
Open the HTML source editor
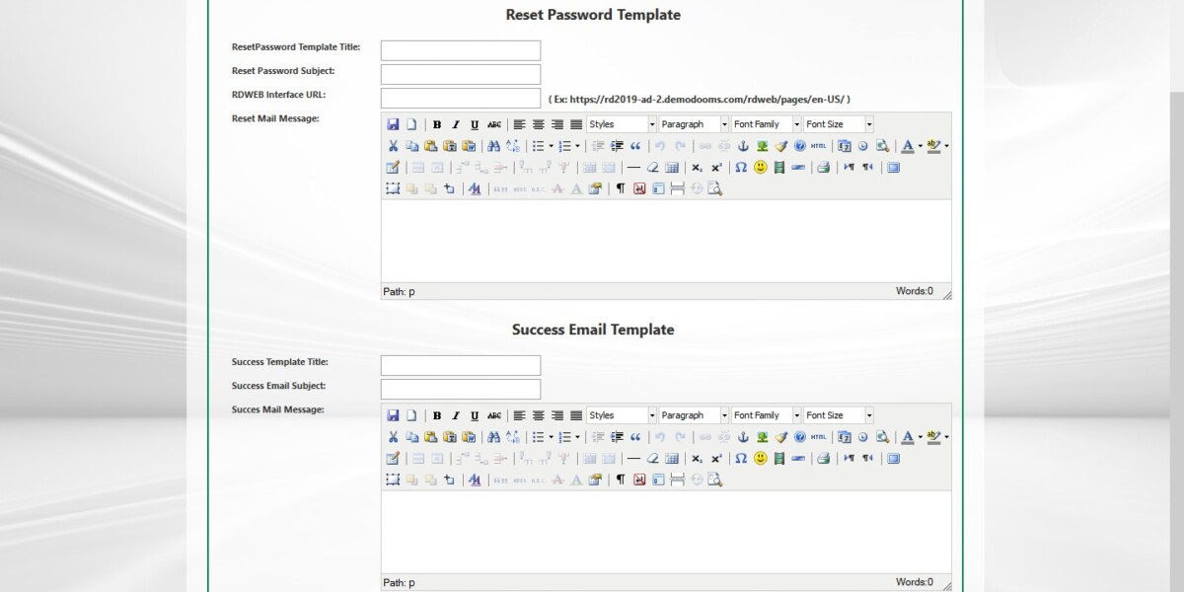pyautogui.click(x=818, y=146)
